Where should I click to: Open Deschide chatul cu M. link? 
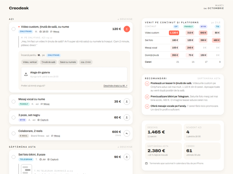point(115,86)
